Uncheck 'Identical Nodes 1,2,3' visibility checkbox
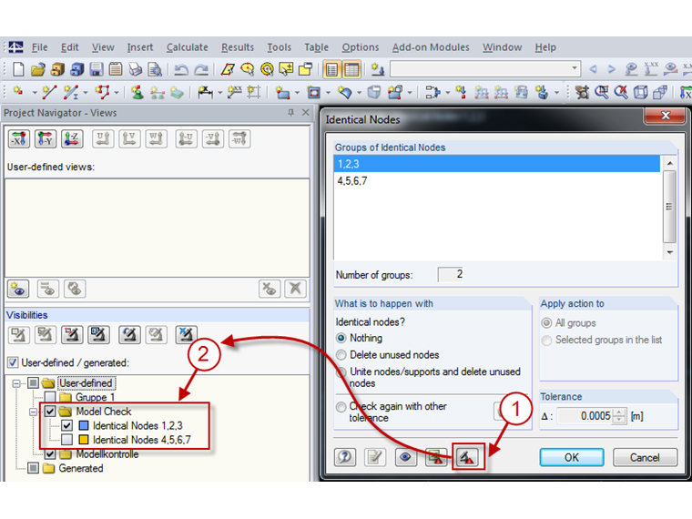 click(66, 426)
